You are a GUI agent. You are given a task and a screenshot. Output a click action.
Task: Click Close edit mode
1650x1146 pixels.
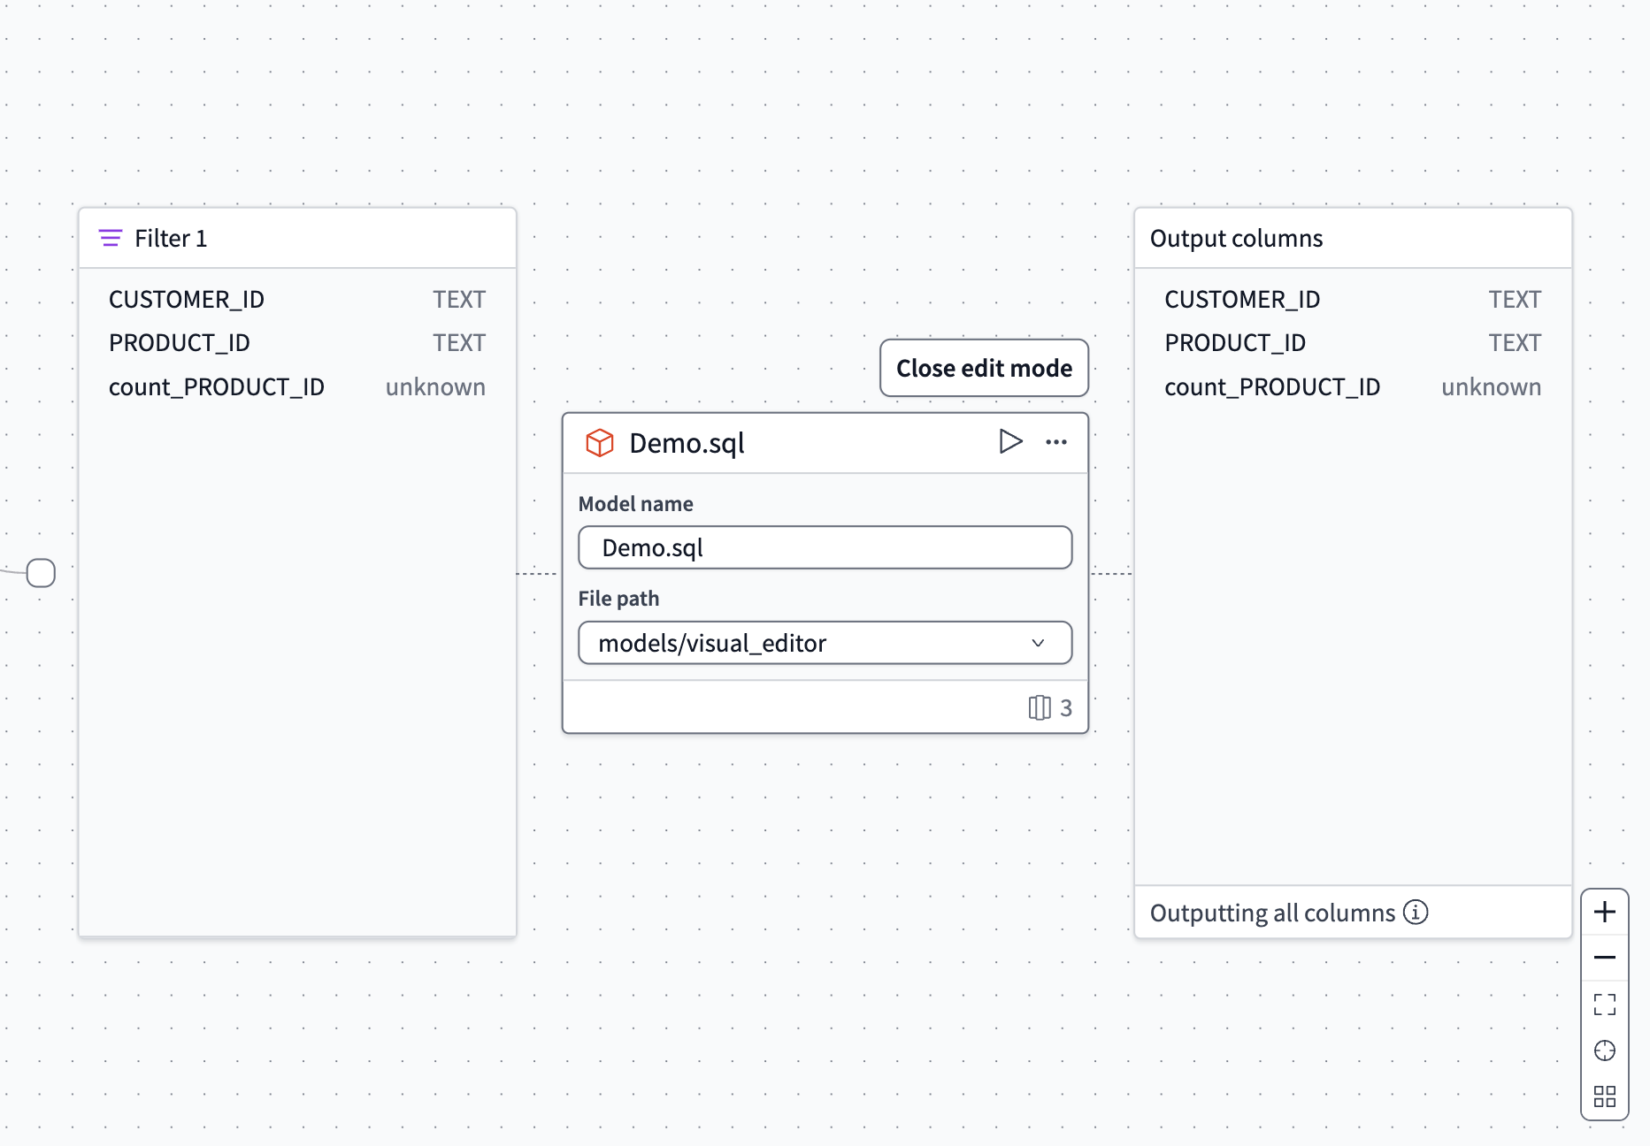[x=984, y=368]
